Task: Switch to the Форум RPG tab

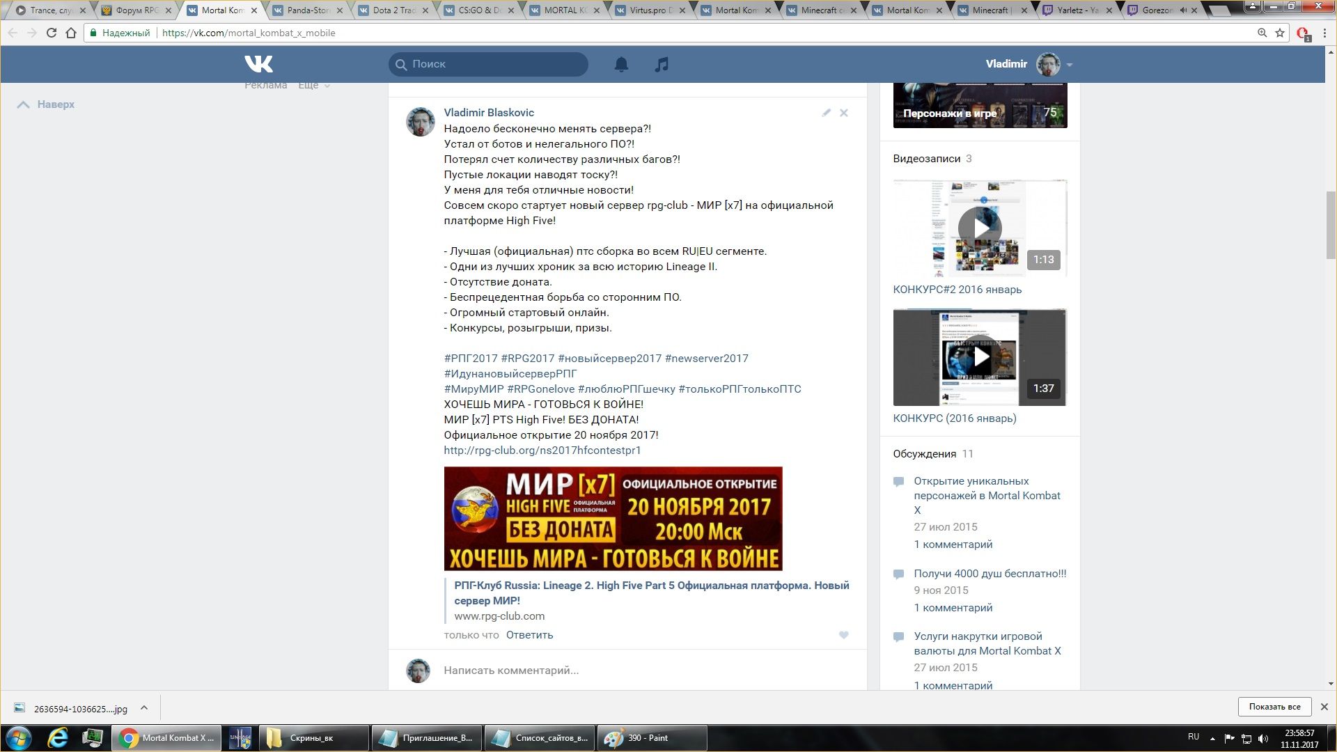Action: coord(135,10)
